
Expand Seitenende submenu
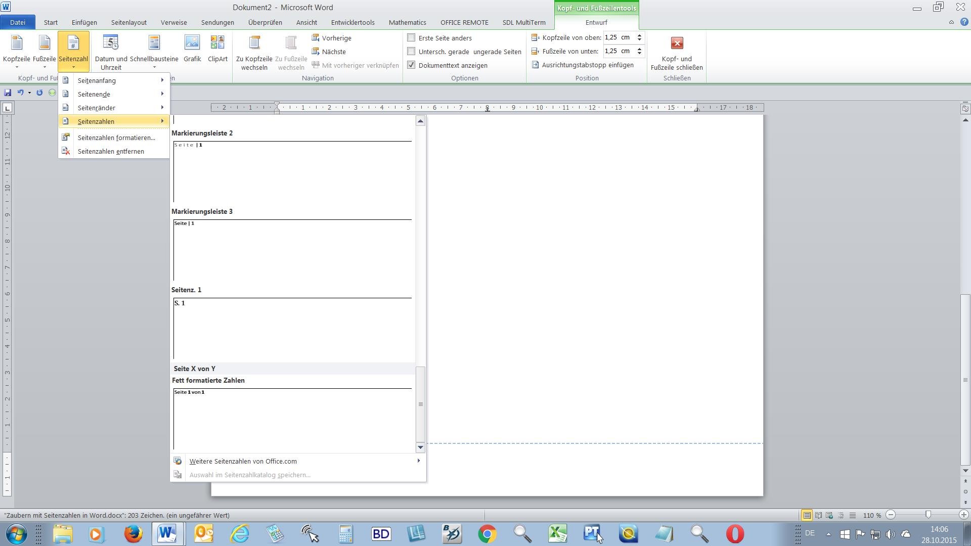pos(114,94)
